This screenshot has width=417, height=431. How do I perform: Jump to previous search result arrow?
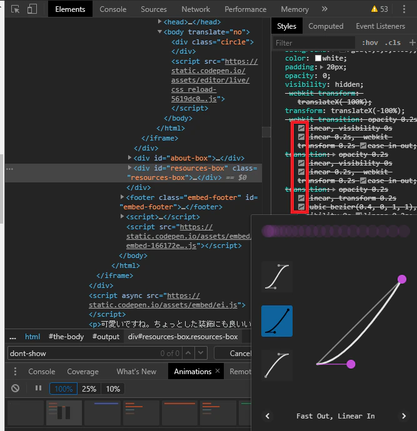click(x=188, y=353)
